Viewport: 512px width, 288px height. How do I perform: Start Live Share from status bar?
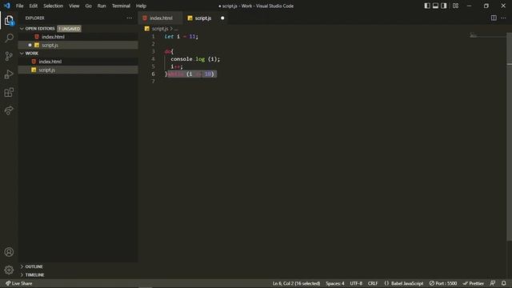point(19,283)
